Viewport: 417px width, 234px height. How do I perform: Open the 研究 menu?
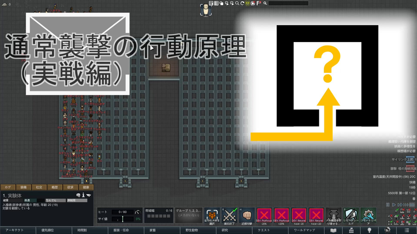[235, 230]
